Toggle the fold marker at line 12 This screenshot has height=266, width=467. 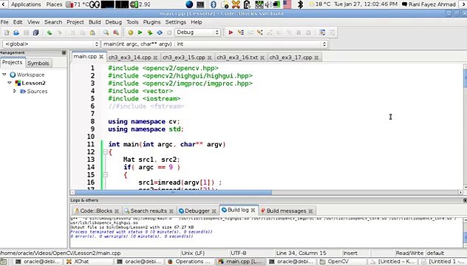click(105, 152)
